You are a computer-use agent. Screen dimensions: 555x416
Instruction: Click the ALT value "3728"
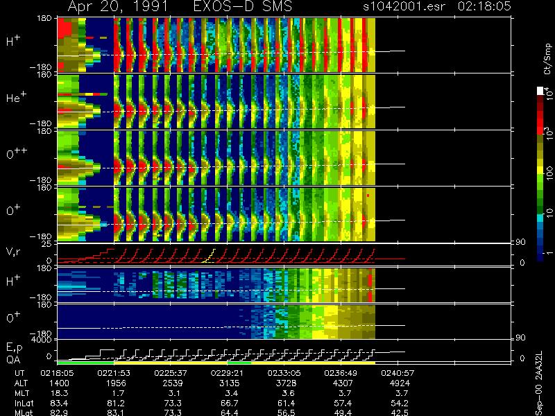(x=286, y=383)
